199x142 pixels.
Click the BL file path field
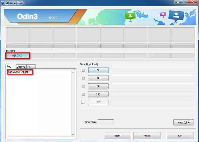153,70
